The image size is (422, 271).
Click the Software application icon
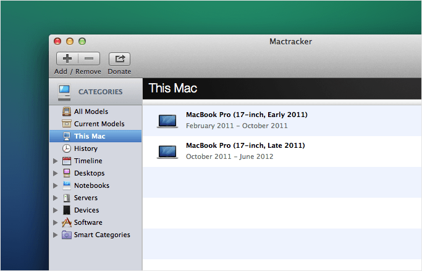[67, 222]
